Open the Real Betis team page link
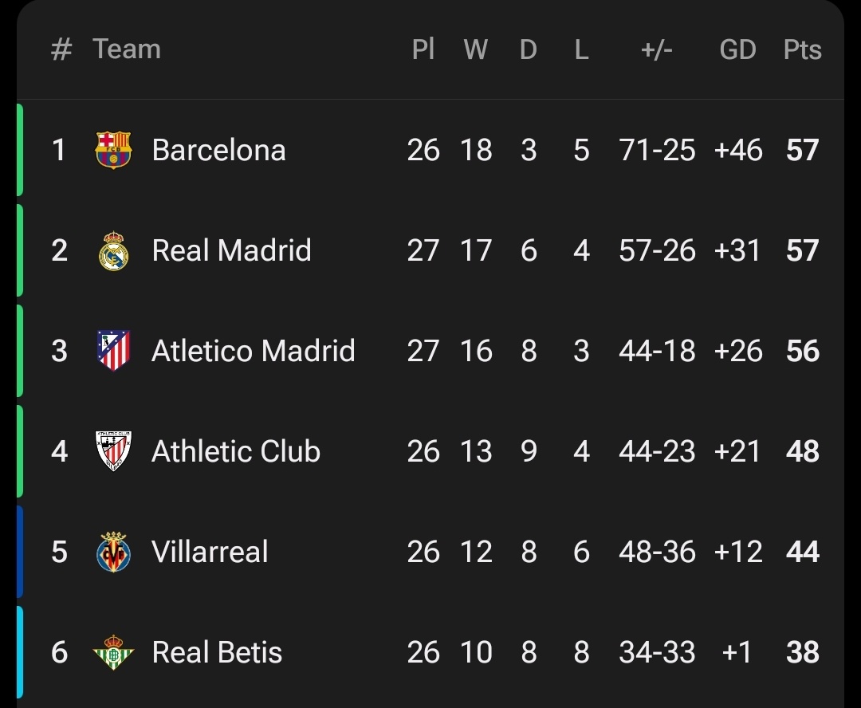Image resolution: width=861 pixels, height=708 pixels. pos(216,652)
